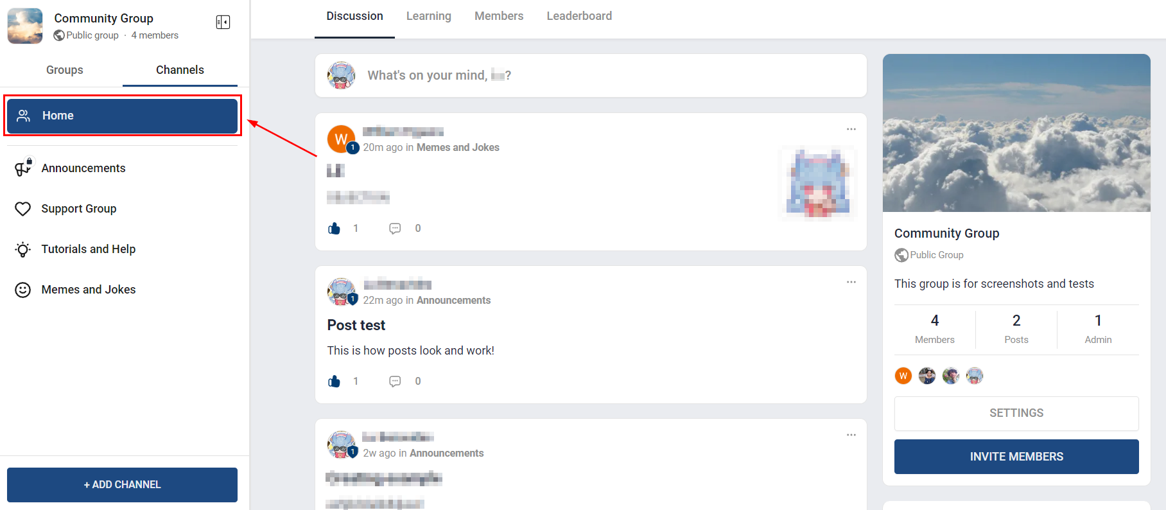This screenshot has width=1166, height=510.
Task: Open comments on the Post test post
Action: tap(395, 382)
